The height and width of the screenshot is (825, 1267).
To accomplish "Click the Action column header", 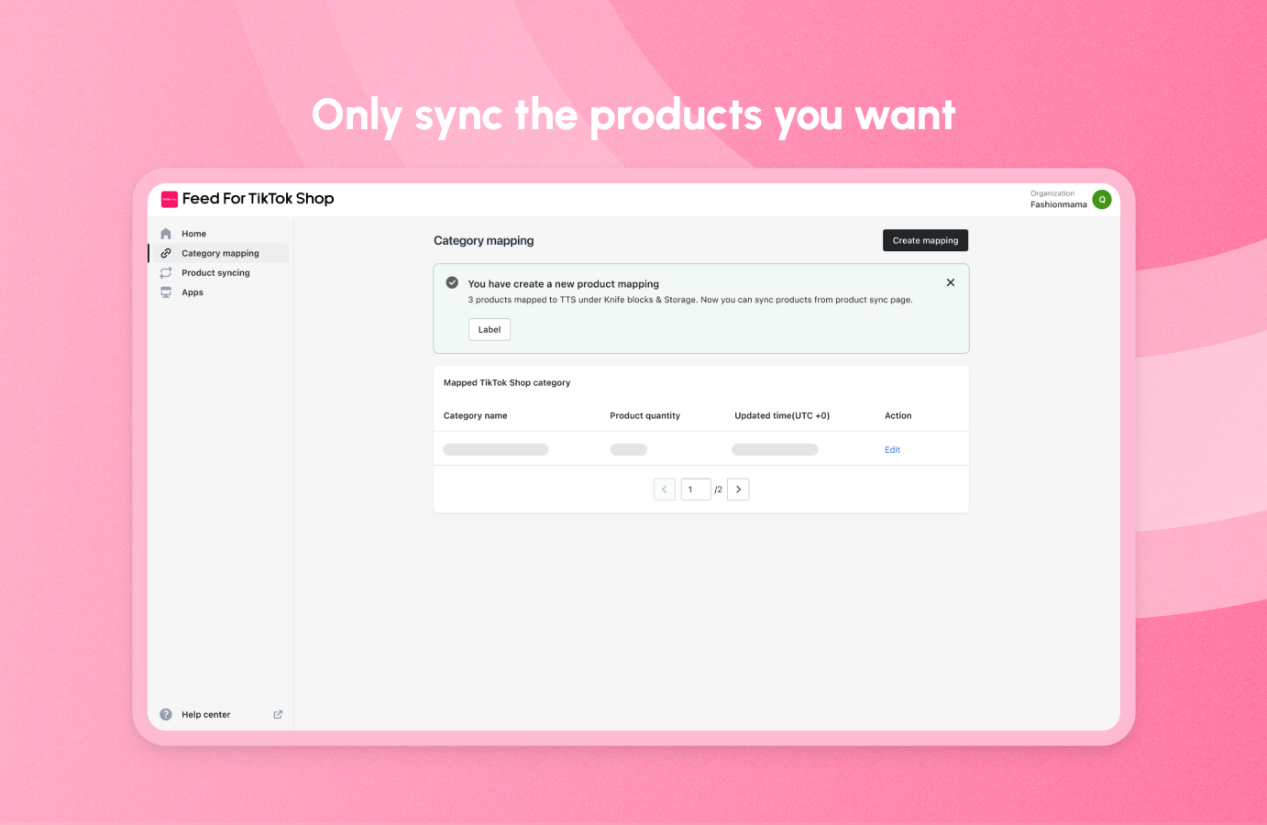I will tap(898, 416).
